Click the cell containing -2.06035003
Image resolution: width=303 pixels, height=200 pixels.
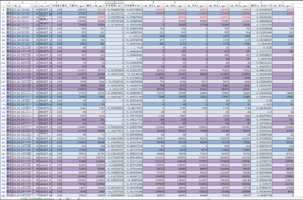(x=133, y=13)
